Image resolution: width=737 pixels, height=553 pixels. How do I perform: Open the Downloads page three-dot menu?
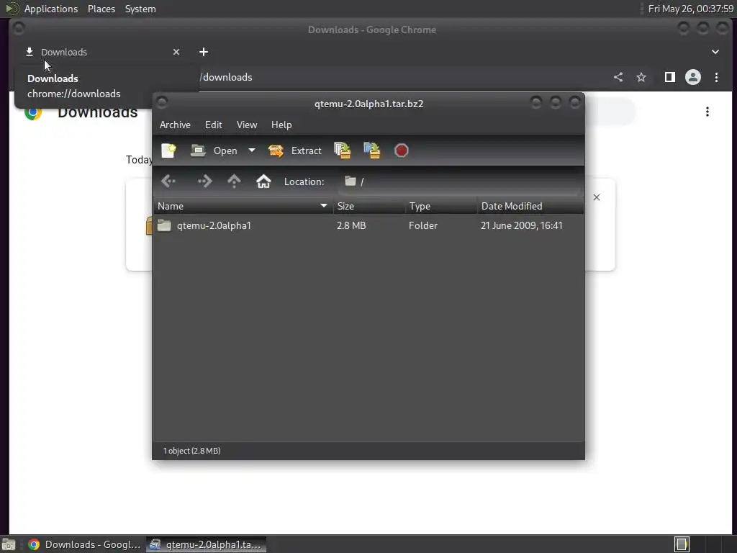coord(707,112)
